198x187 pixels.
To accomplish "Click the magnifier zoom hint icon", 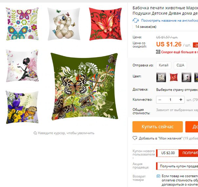I will tap(35, 133).
